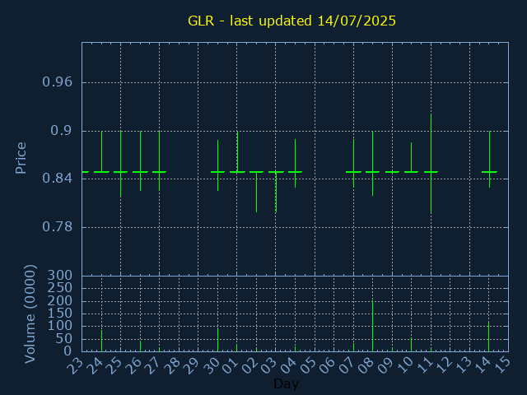This screenshot has height=395, width=527.
Task: Select the 0.96 price axis label
Action: coord(57,82)
